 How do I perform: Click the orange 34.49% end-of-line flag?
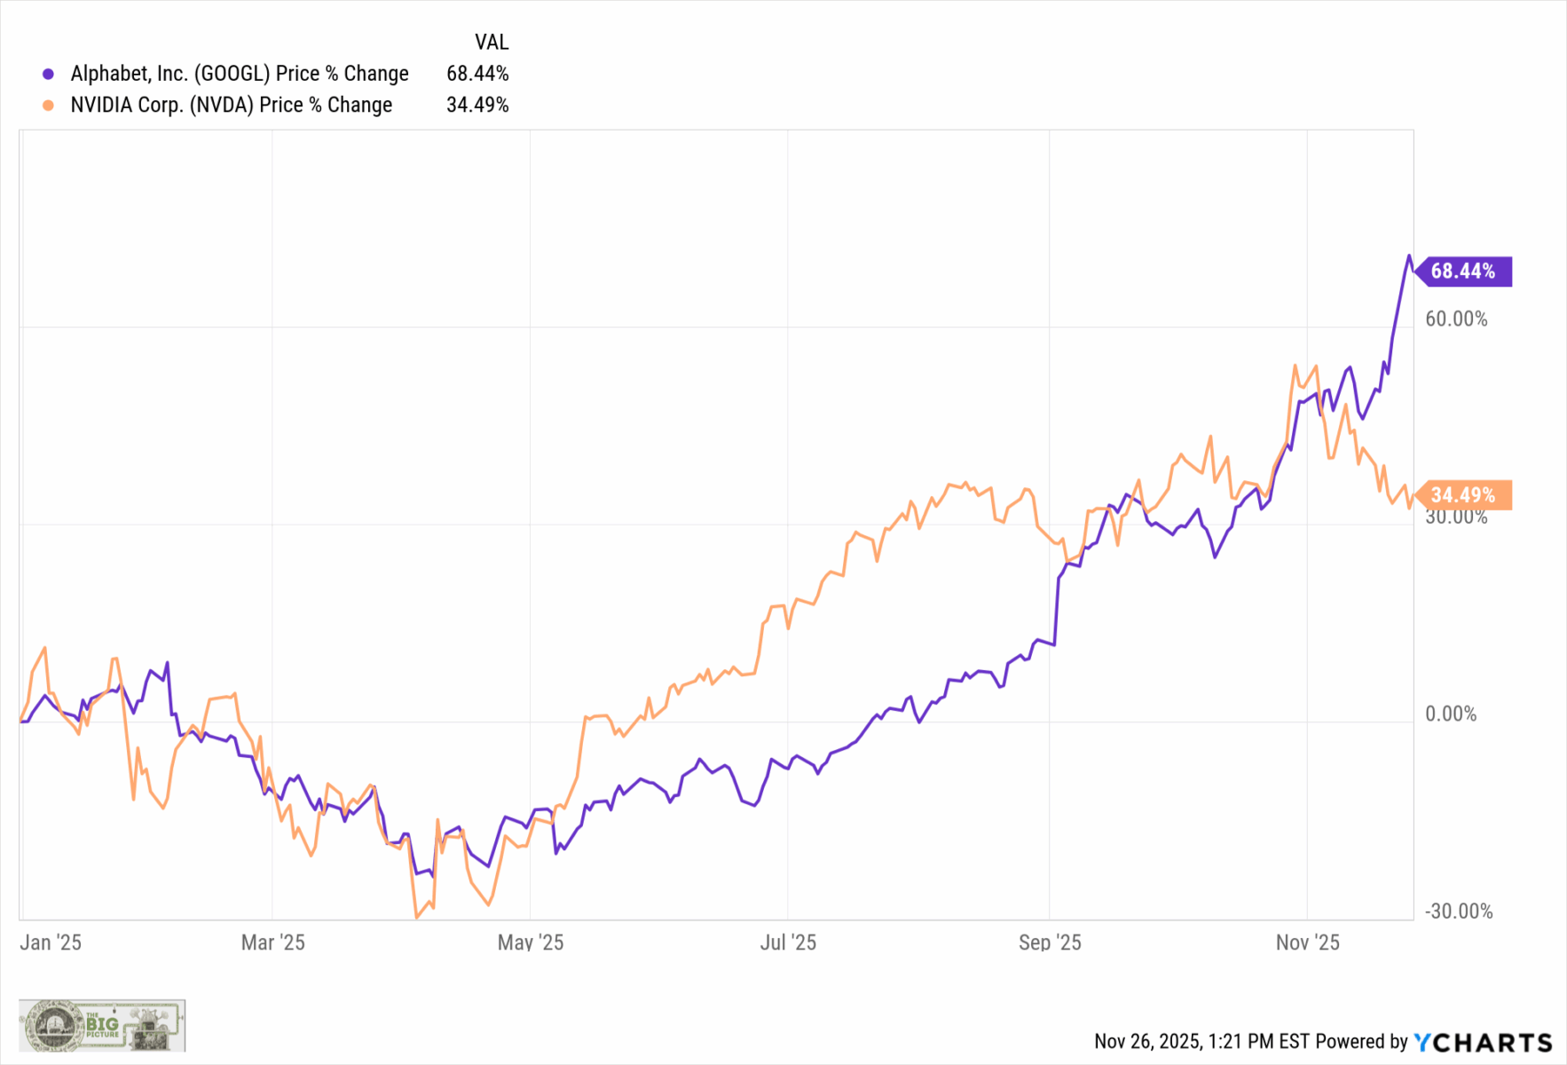tap(1464, 494)
